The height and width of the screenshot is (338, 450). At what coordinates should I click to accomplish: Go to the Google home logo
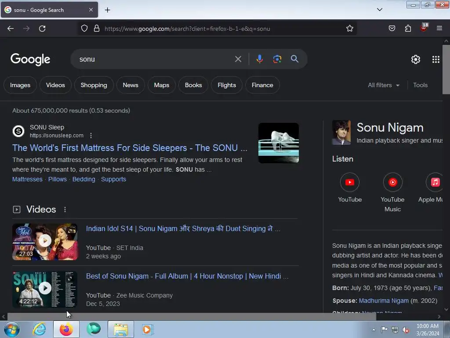[x=30, y=59]
